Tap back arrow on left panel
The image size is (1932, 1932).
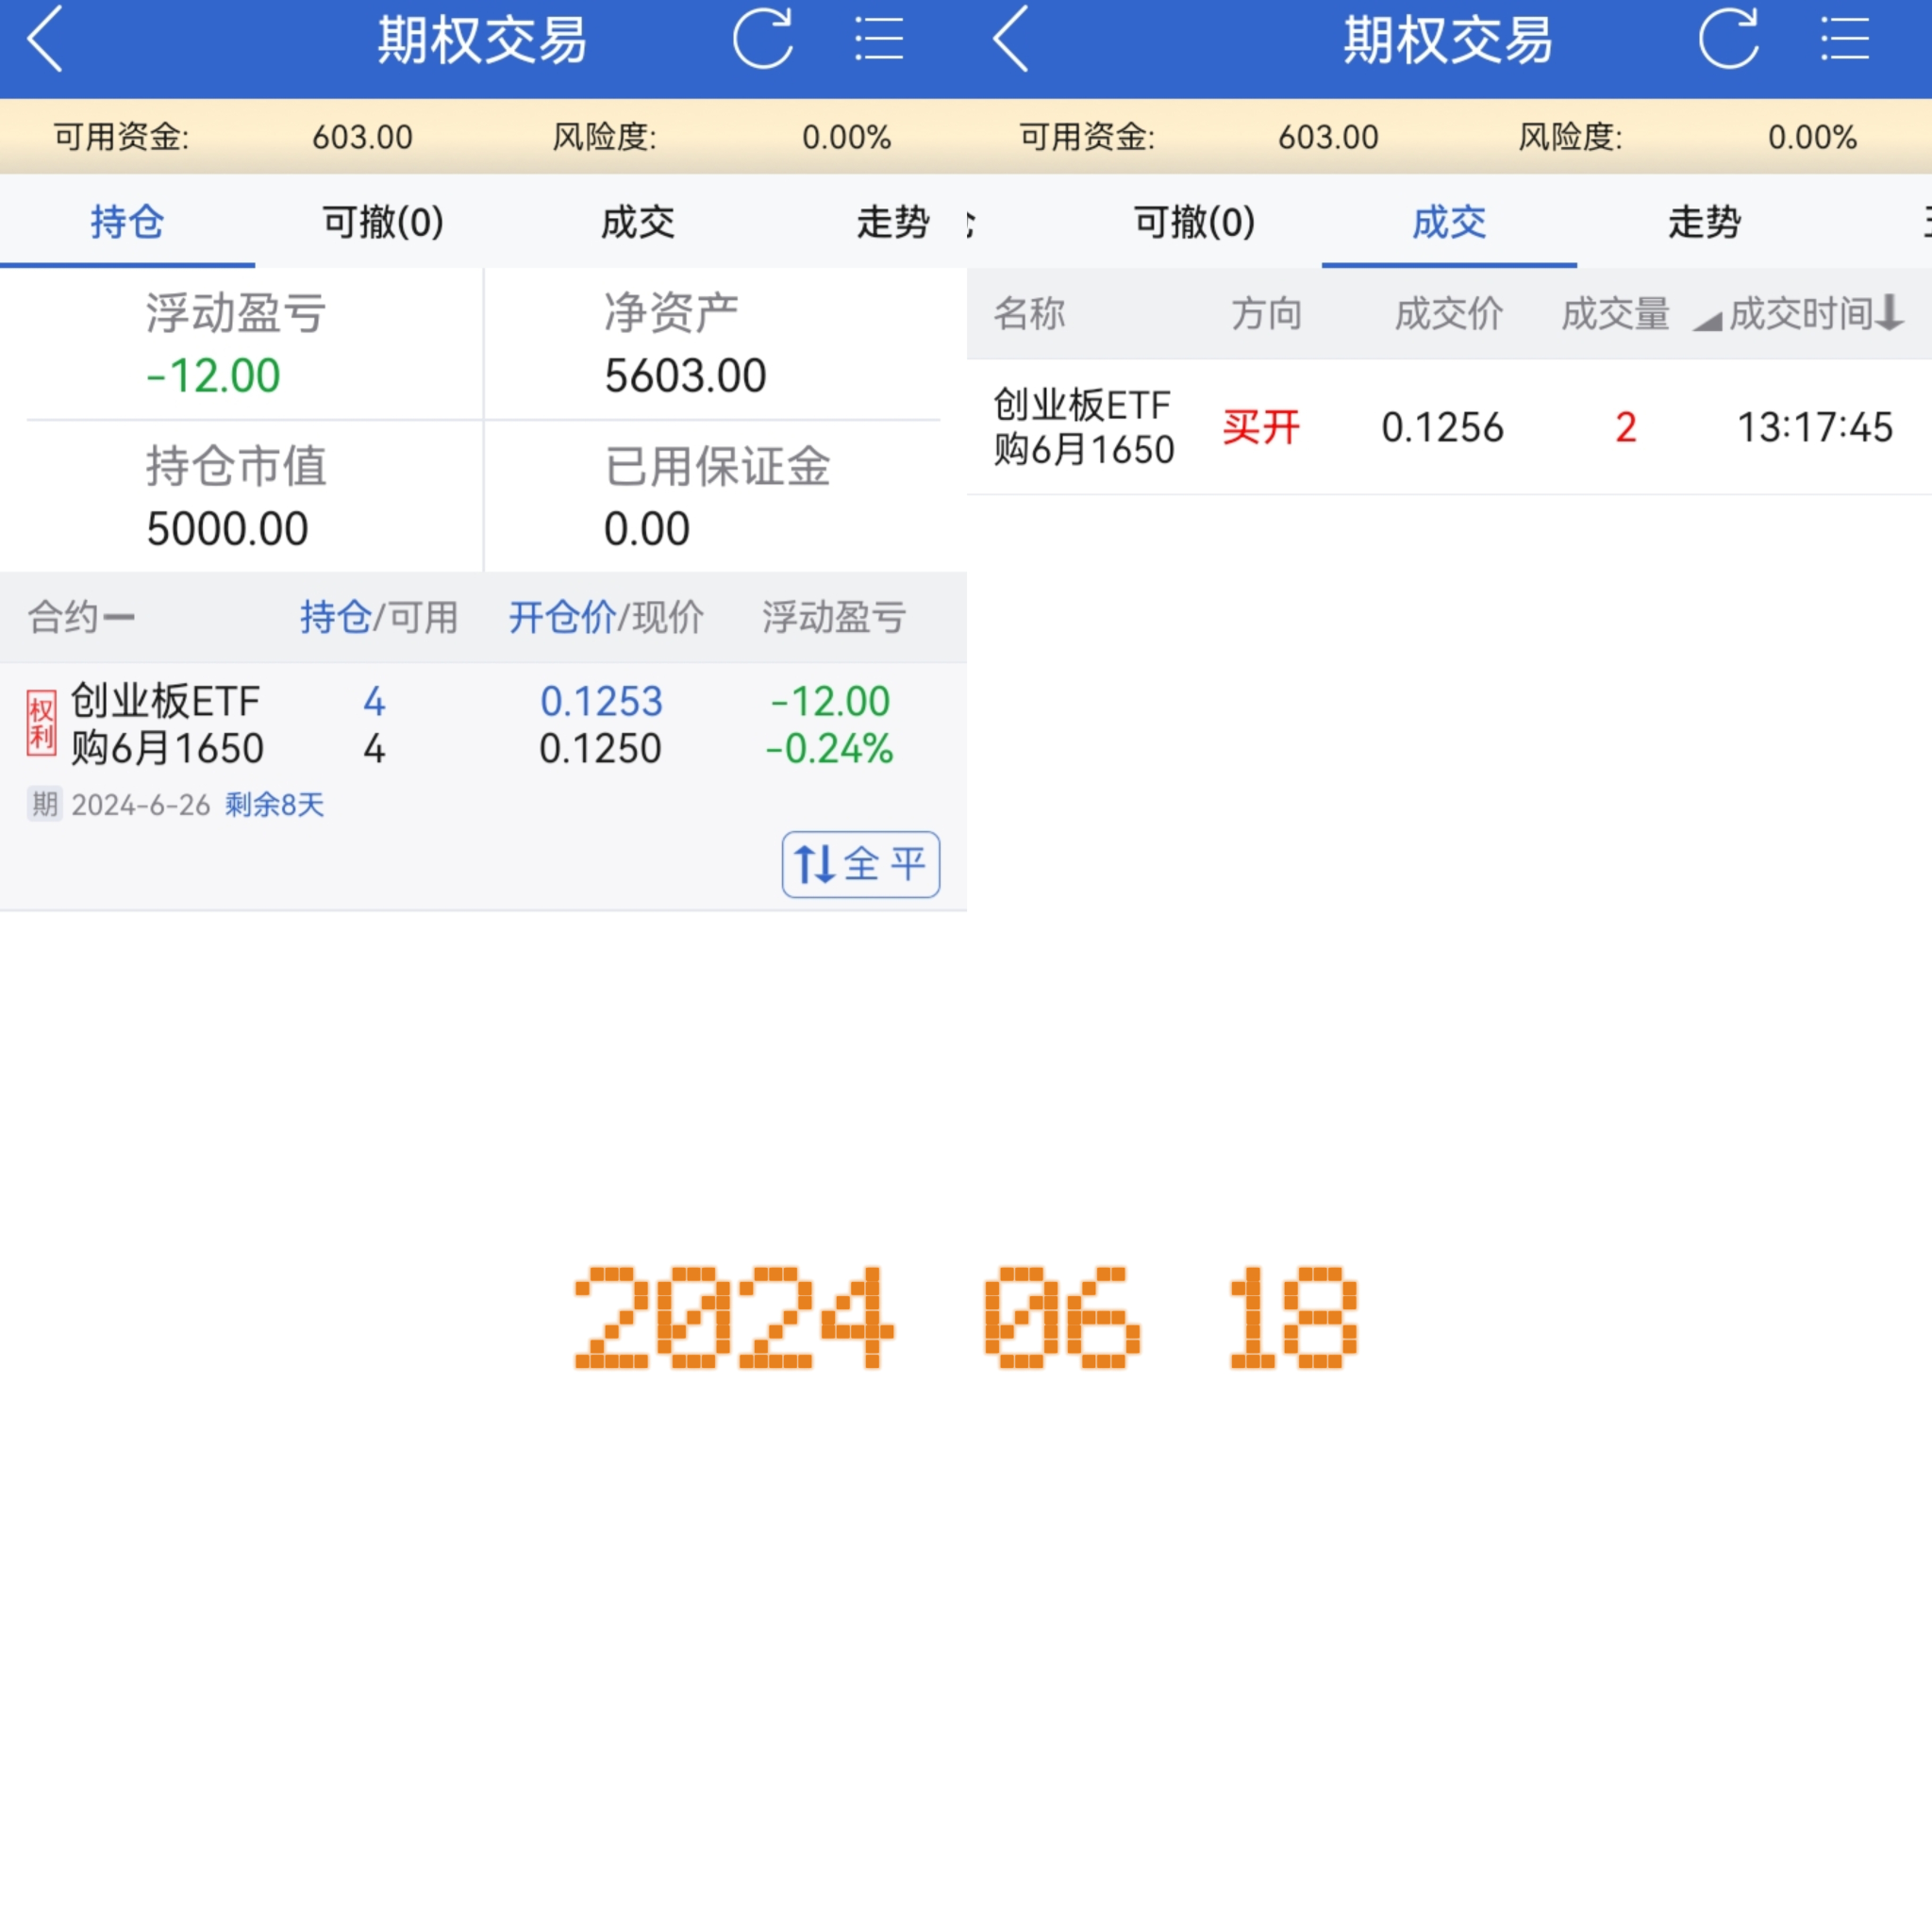point(45,40)
